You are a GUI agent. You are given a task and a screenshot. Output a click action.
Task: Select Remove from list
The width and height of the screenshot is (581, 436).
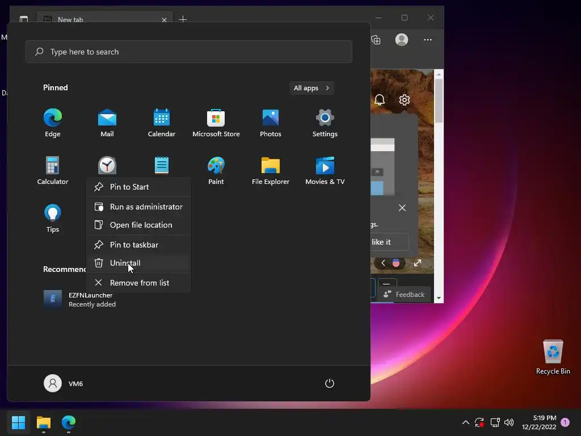tap(138, 283)
